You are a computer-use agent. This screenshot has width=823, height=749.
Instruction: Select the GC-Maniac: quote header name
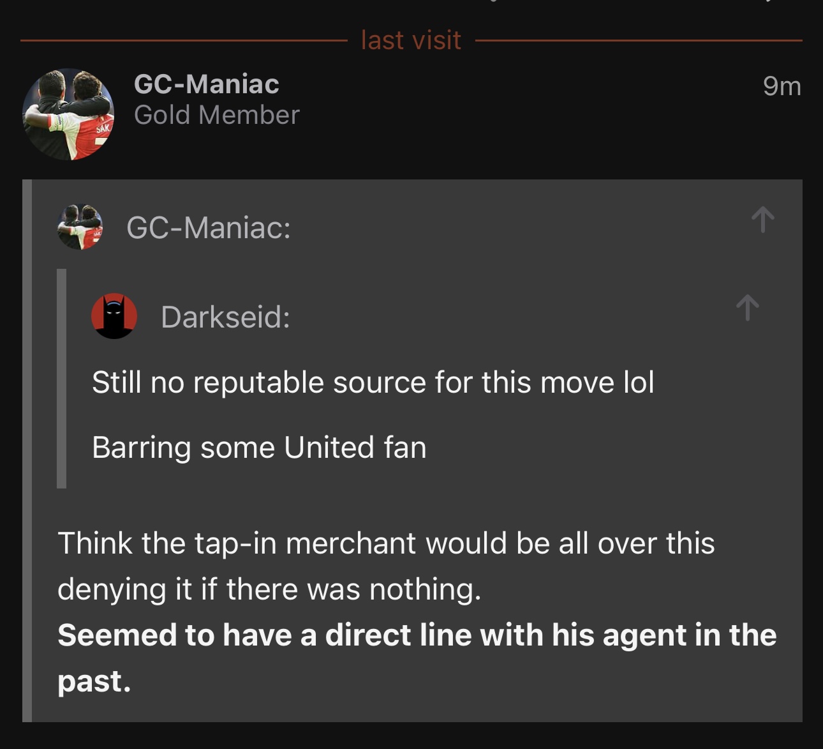point(209,227)
